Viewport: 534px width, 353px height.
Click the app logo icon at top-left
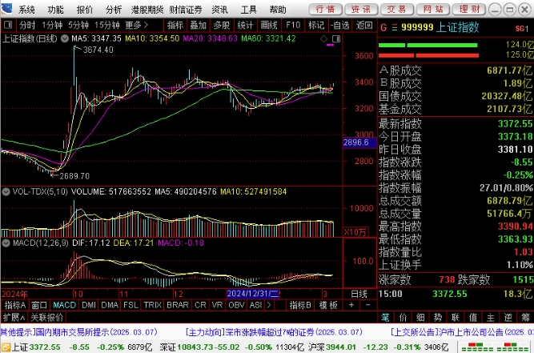[8, 10]
